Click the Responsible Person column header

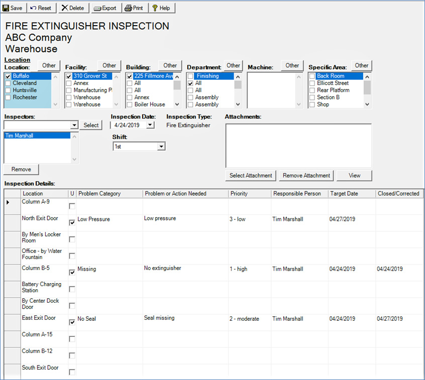coord(299,194)
